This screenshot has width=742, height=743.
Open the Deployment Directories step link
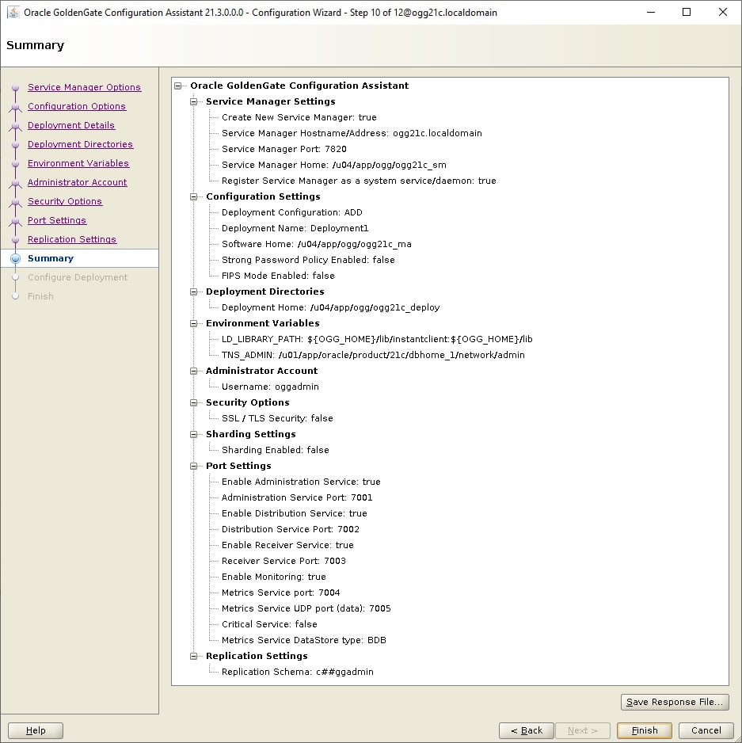click(x=80, y=144)
